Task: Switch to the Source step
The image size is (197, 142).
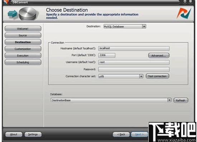Action: 23,35
